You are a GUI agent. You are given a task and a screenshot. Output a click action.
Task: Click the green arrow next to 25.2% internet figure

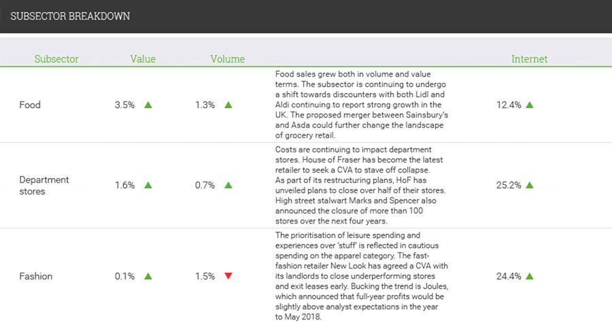click(529, 185)
